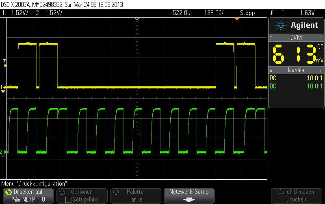Image resolution: width=325 pixels, height=204 pixels.
Task: Click the hollow orange time reference triangle
Action: (137, 19)
